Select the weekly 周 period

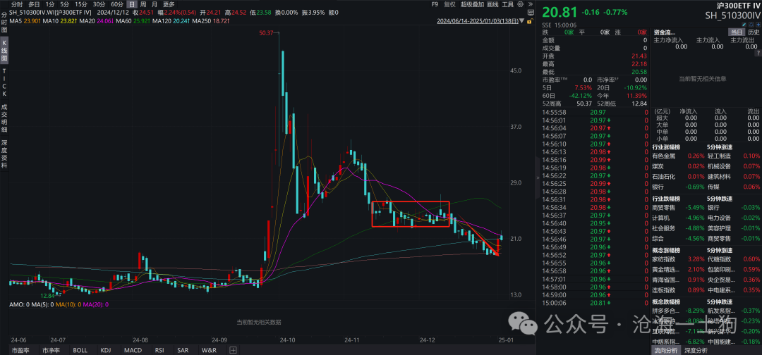coord(143,4)
